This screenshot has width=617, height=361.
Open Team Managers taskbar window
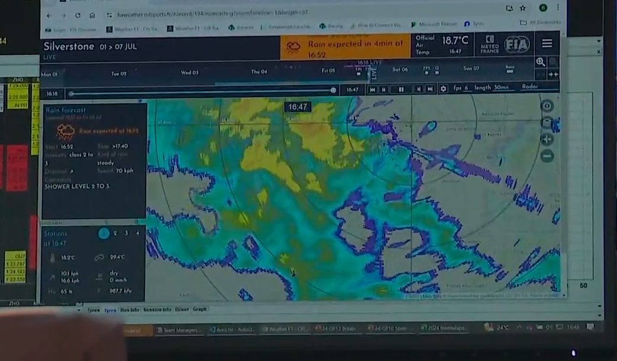coord(179,330)
